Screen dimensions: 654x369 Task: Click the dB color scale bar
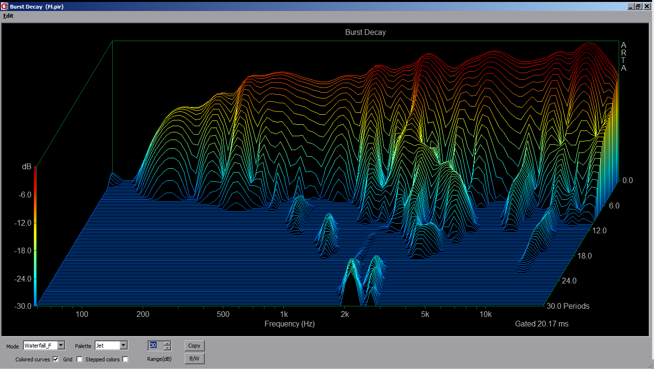tap(35, 237)
